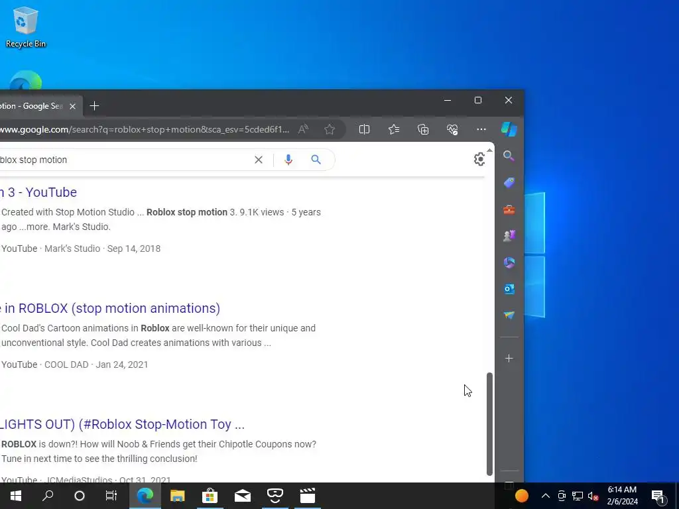Clear the Google search box text
679x509 pixels.
pyautogui.click(x=259, y=160)
